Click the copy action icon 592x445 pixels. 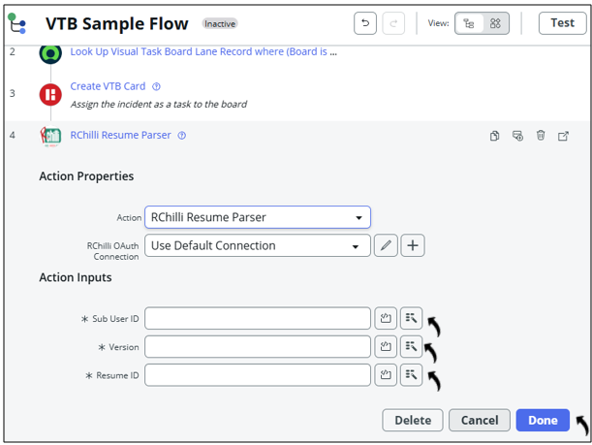point(494,136)
